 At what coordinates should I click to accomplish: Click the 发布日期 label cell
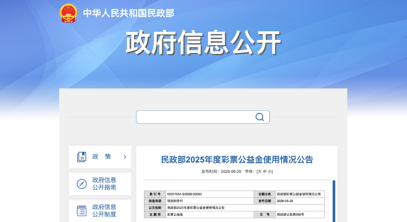pos(265,201)
